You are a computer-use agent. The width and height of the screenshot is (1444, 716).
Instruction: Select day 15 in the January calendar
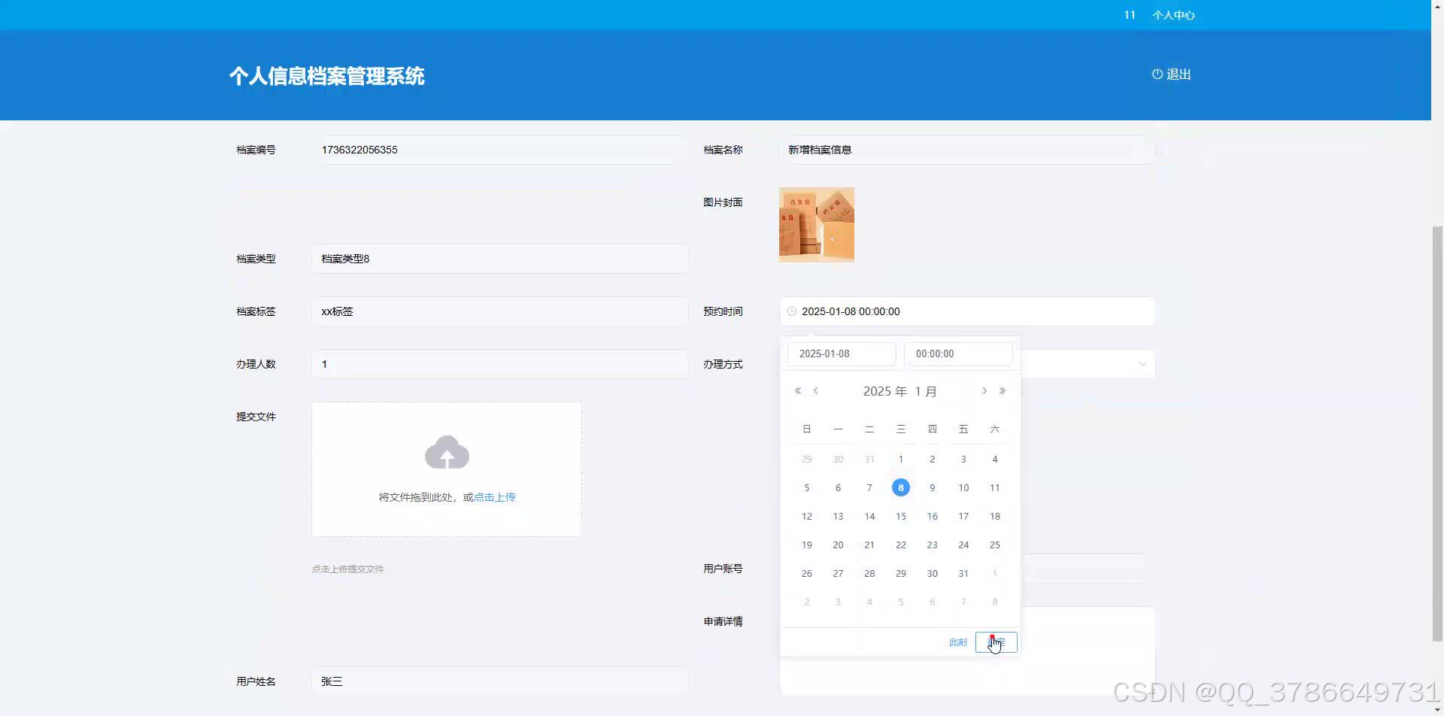pyautogui.click(x=900, y=516)
